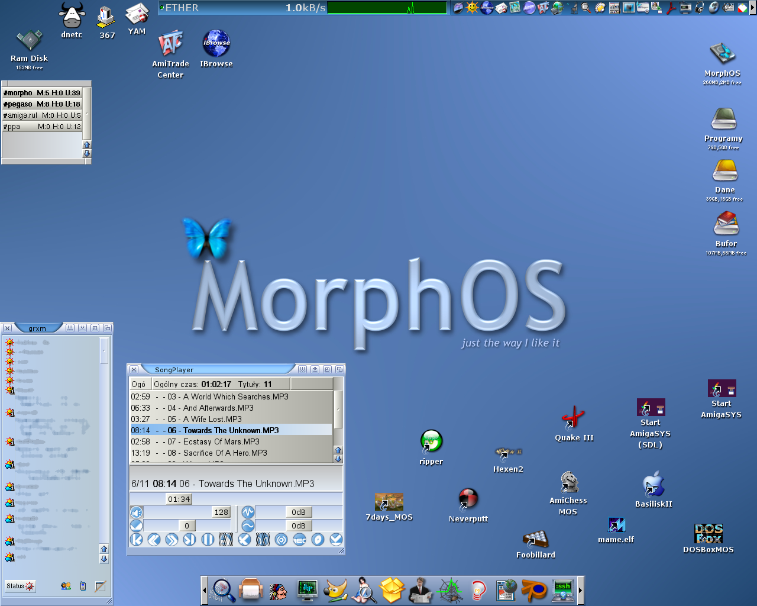
Task: Click SongPlayer playlist scroll down arrow
Action: point(338,459)
